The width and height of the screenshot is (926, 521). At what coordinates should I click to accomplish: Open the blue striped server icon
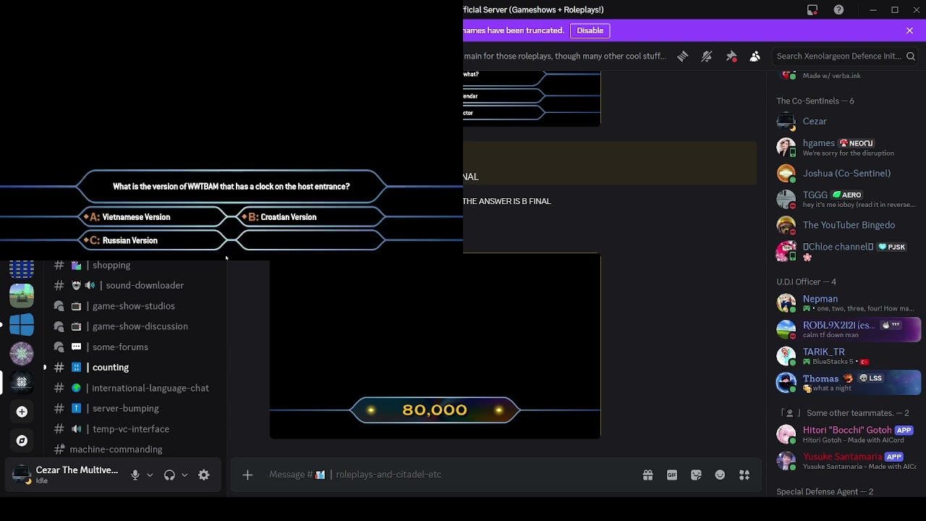pos(22,269)
